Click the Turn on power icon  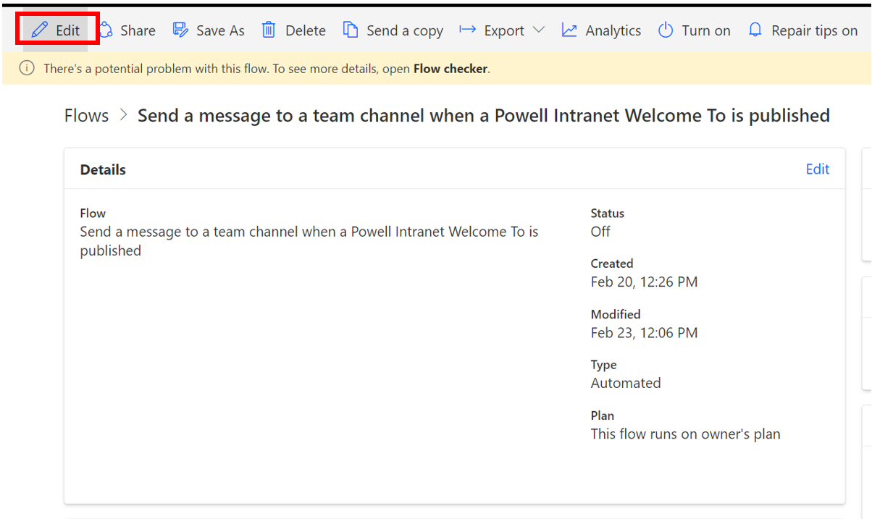[x=666, y=30]
